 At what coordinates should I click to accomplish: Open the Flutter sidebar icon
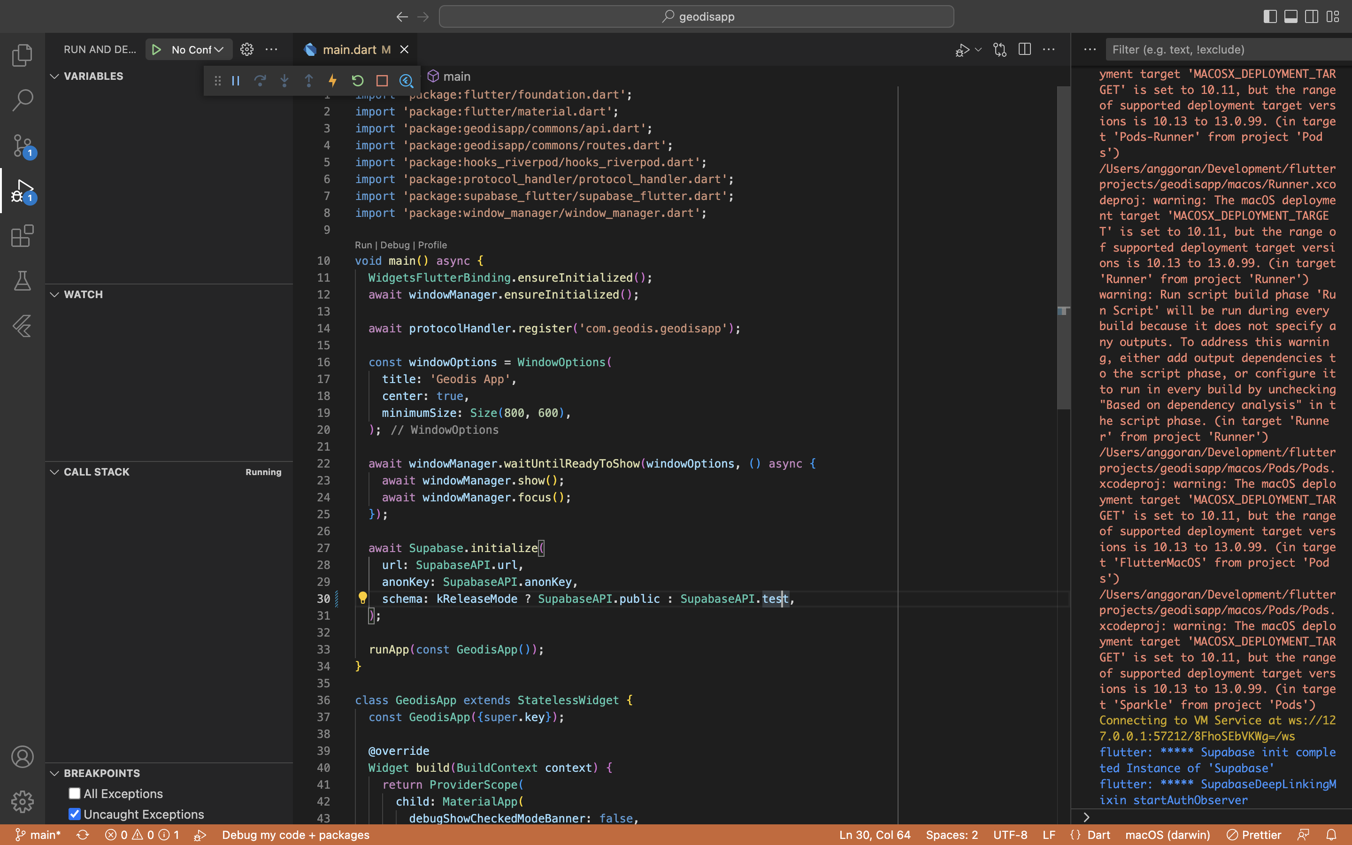(x=23, y=326)
